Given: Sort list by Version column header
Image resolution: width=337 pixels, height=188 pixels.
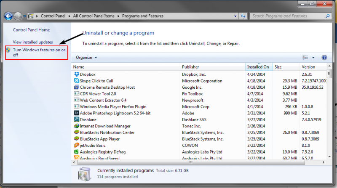Looking at the screenshot, I should [313, 67].
